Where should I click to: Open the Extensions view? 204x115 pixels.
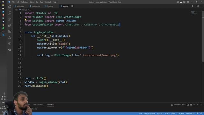10,31
